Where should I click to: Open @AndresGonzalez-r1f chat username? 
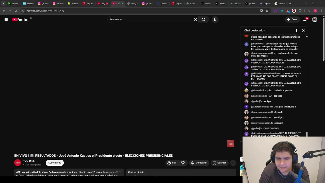(262, 107)
